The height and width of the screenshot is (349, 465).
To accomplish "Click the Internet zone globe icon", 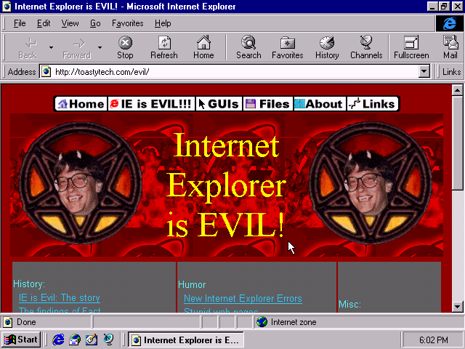I will point(262,322).
